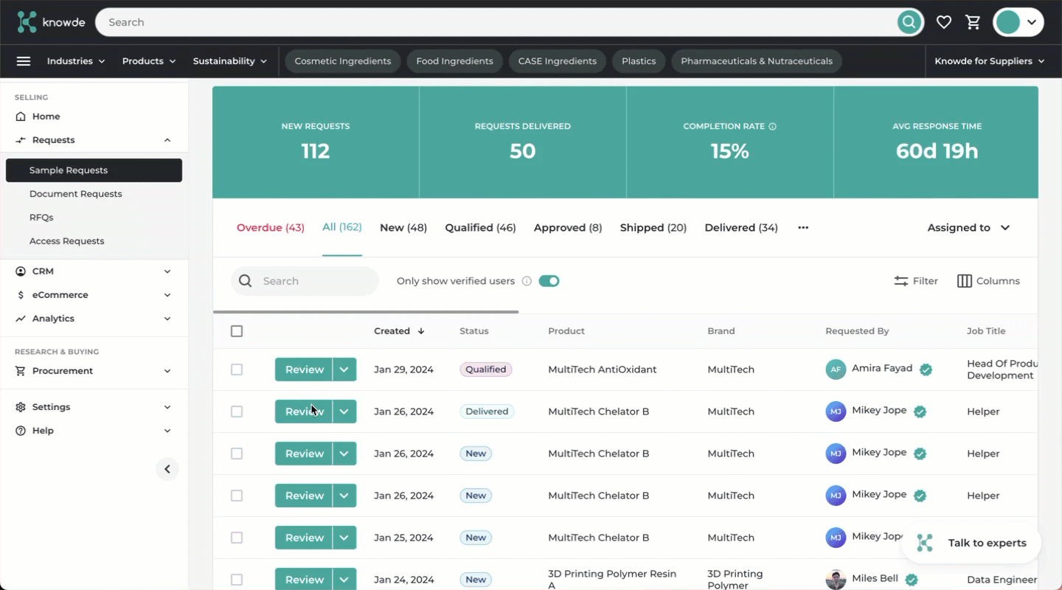Click the Filter sliders icon
The height and width of the screenshot is (590, 1062).
(900, 281)
